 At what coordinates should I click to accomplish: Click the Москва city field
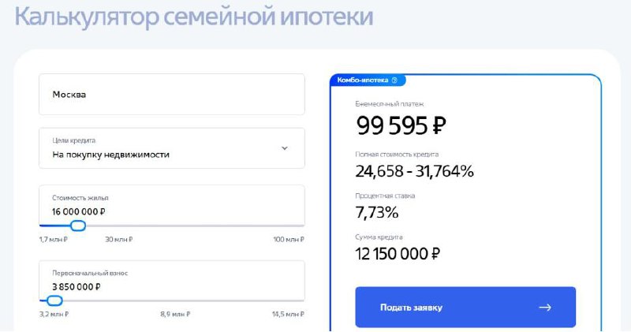click(x=171, y=95)
